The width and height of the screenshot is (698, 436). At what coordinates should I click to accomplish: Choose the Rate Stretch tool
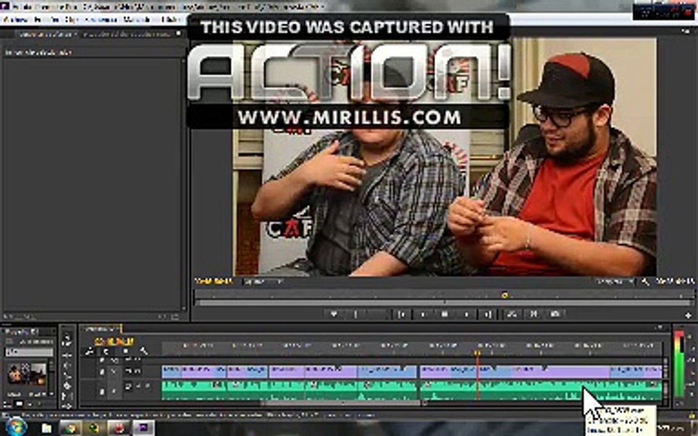[x=67, y=375]
